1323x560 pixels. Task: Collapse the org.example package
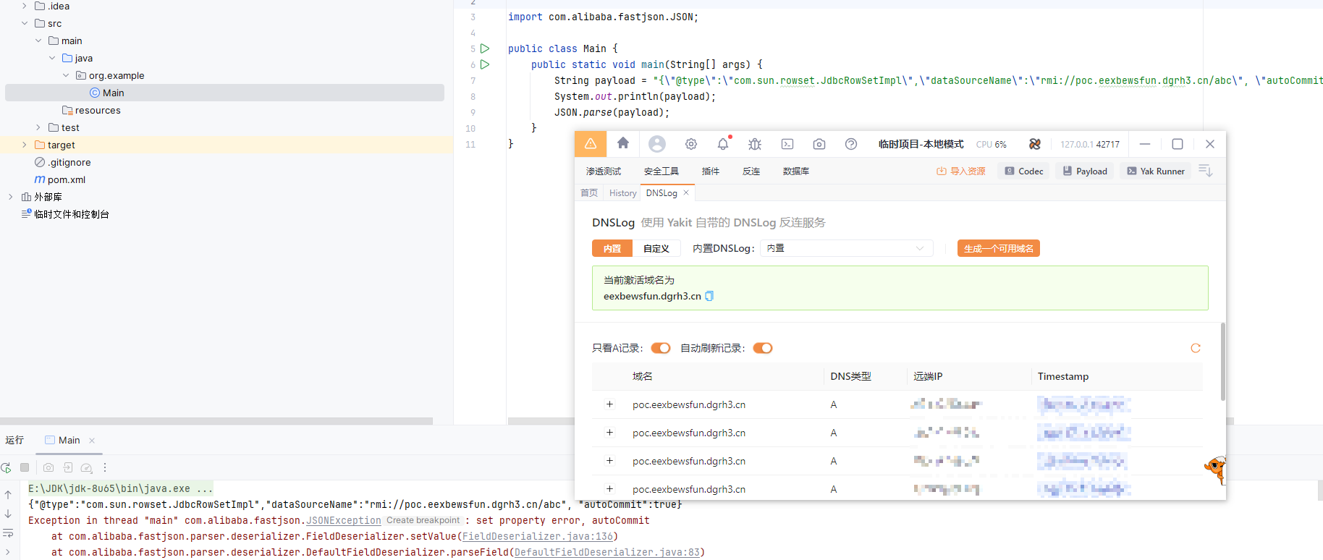tap(66, 75)
